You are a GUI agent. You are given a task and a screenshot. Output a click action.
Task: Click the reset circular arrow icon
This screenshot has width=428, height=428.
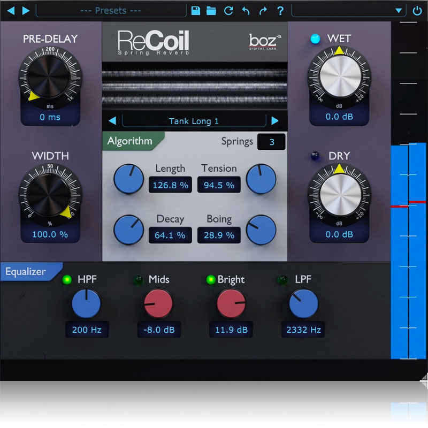(x=228, y=11)
